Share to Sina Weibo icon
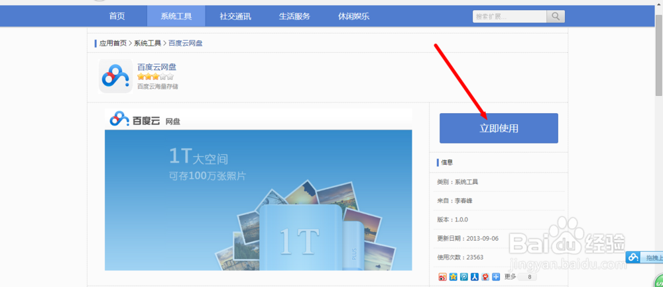The width and height of the screenshot is (663, 287). (442, 277)
